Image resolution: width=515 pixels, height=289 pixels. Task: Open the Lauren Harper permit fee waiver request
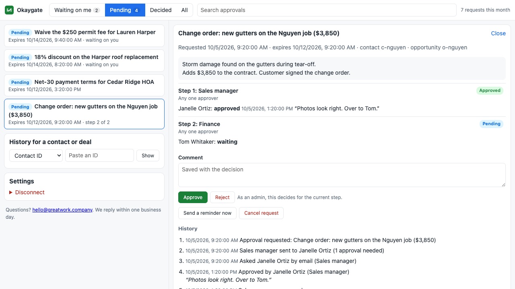pos(84,36)
